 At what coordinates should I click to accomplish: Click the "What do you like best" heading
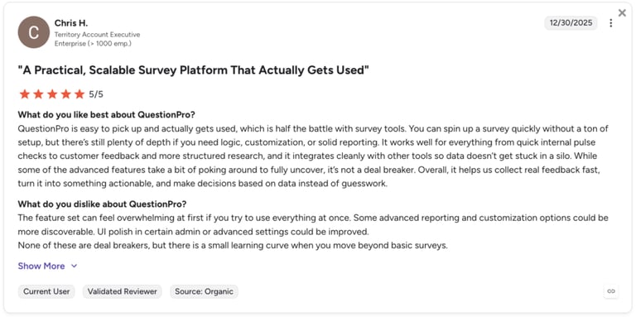(x=106, y=115)
